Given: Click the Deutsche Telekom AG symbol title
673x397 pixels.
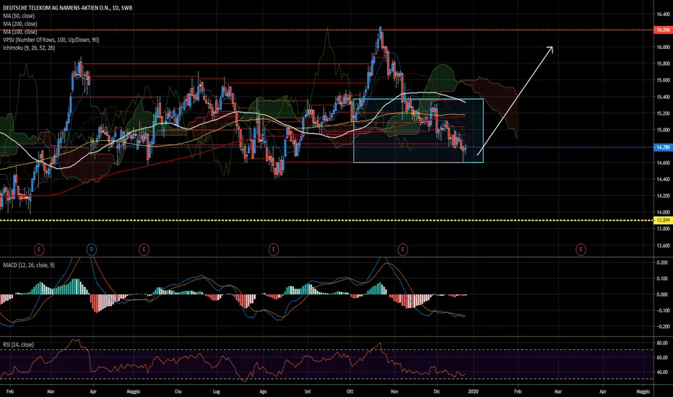Looking at the screenshot, I should coord(67,8).
